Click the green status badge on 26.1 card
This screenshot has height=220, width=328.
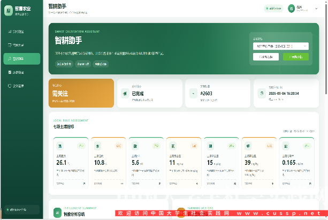(x=81, y=146)
